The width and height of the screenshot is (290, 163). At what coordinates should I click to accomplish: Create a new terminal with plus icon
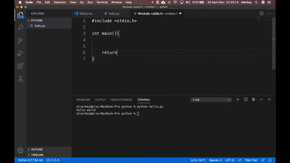(237, 100)
